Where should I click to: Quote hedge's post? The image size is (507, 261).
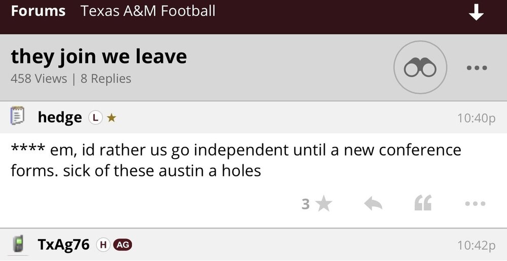point(423,204)
